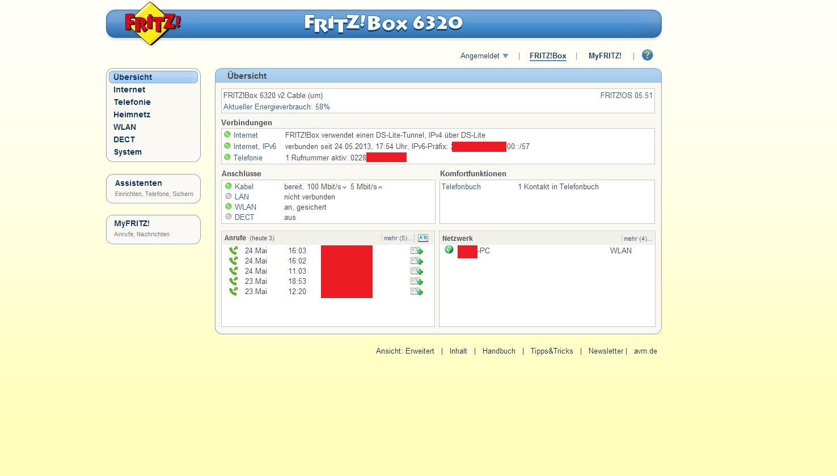Image resolution: width=837 pixels, height=476 pixels.
Task: Show more network devices via mehr (4)...
Action: [x=637, y=239]
